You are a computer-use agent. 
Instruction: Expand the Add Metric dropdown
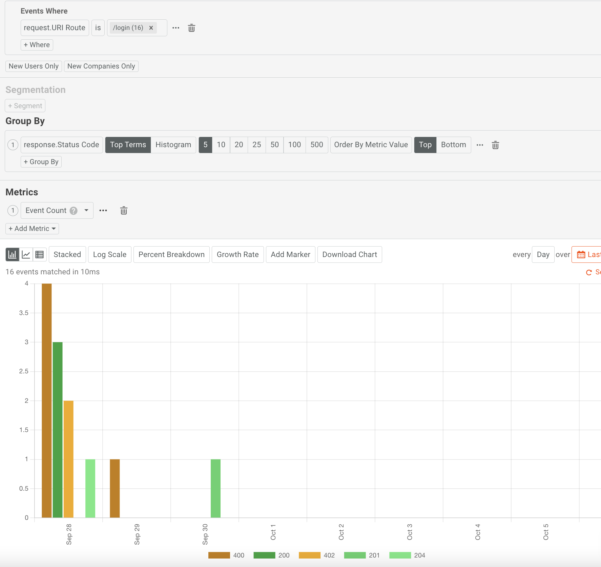tap(32, 229)
